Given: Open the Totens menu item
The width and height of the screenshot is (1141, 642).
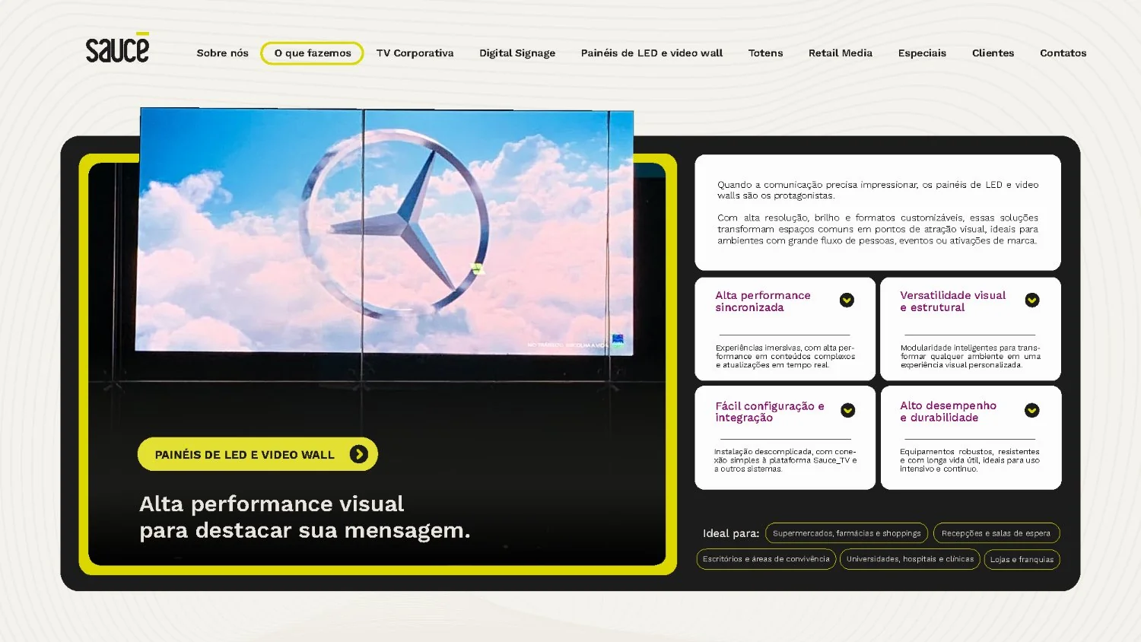Looking at the screenshot, I should click(x=765, y=53).
